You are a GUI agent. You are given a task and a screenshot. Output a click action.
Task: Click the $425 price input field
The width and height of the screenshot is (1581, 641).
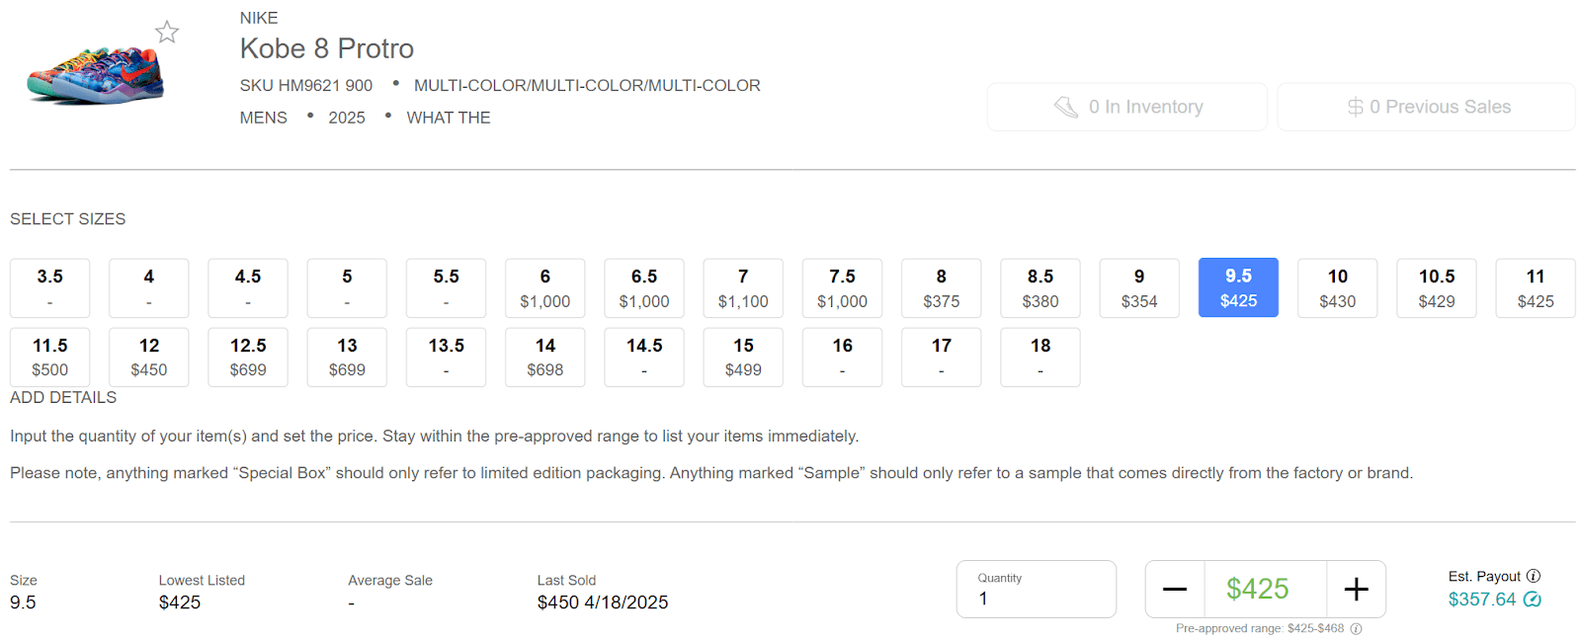pos(1266,590)
